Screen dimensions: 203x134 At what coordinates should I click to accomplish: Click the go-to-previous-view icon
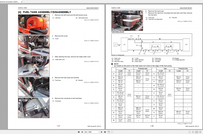click(109, 132)
